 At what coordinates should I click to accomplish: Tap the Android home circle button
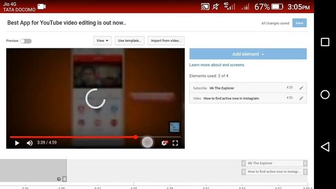[325, 94]
